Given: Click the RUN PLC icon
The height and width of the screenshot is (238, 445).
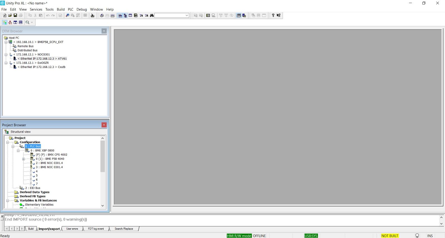Looking at the screenshot, I should click(221, 16).
